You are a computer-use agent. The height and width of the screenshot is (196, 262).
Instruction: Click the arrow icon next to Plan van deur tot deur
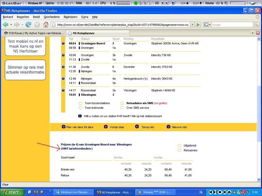63,127
